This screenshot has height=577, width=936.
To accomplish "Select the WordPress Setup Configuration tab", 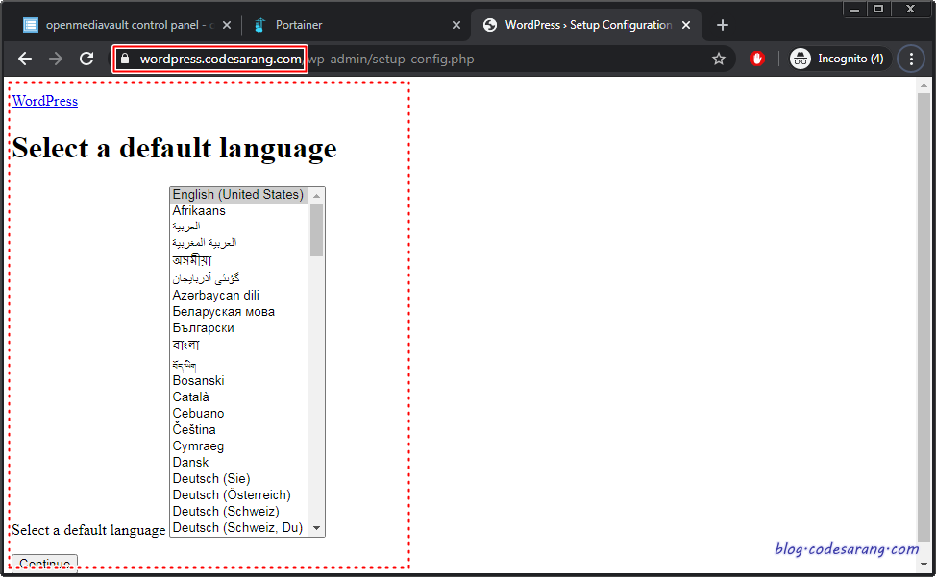I will pyautogui.click(x=587, y=25).
